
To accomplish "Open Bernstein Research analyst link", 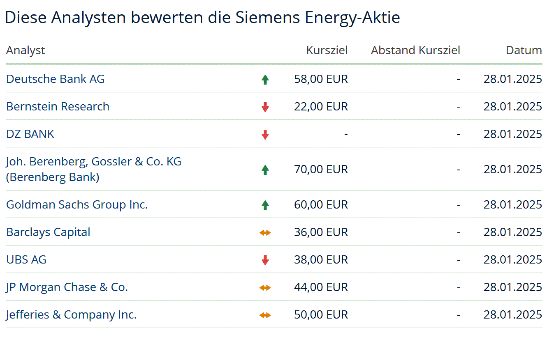I will click(x=58, y=106).
